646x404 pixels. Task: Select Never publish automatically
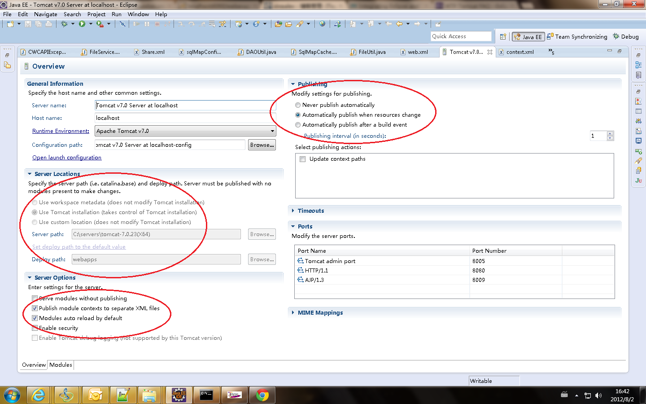coord(297,105)
